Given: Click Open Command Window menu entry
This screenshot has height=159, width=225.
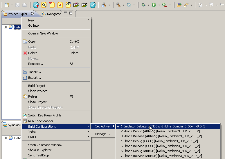Looking at the screenshot, I should click(45, 145).
